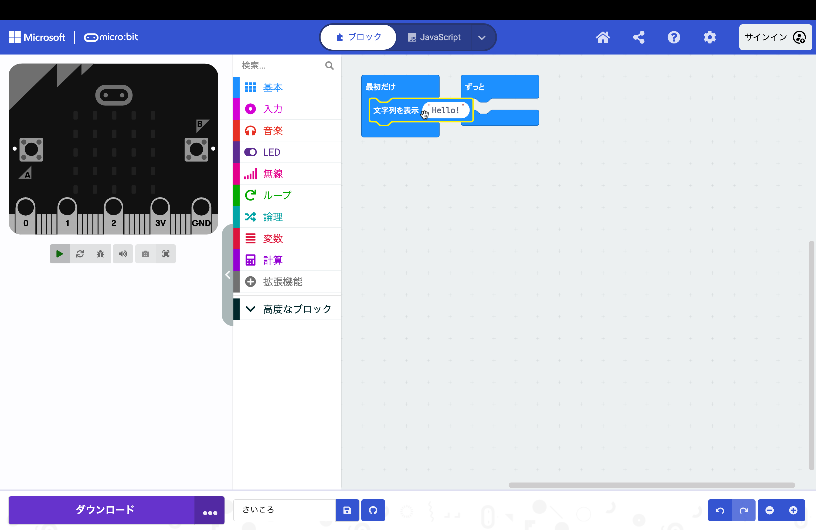Screen dimensions: 816x530
Task: Open the Help question mark icon
Action: point(674,37)
